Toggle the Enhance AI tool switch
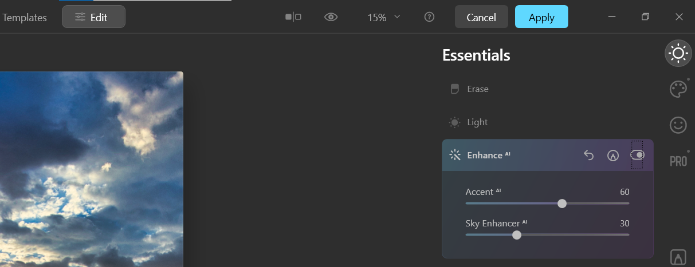The width and height of the screenshot is (695, 267). pyautogui.click(x=637, y=155)
